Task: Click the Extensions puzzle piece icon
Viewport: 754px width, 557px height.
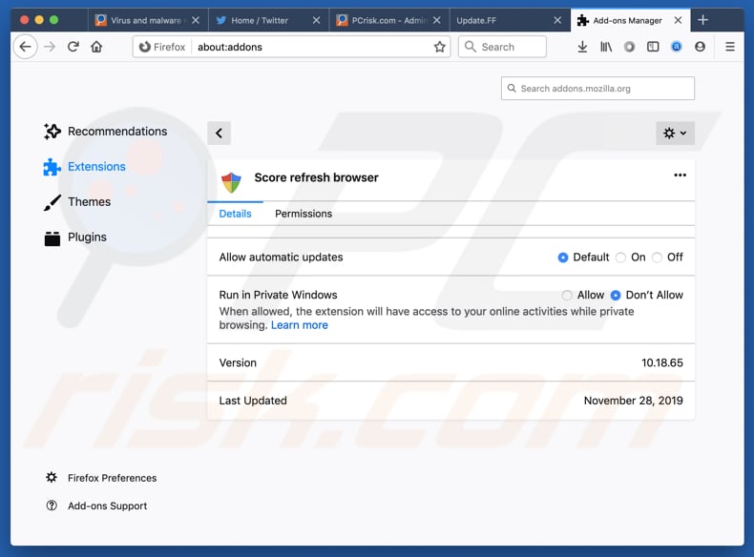Action: pyautogui.click(x=52, y=167)
